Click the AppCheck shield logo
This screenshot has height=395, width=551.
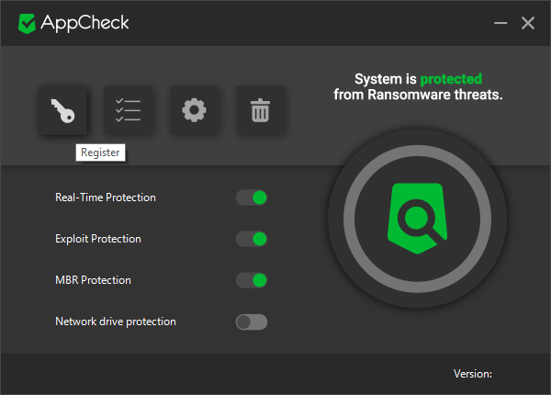(x=28, y=23)
